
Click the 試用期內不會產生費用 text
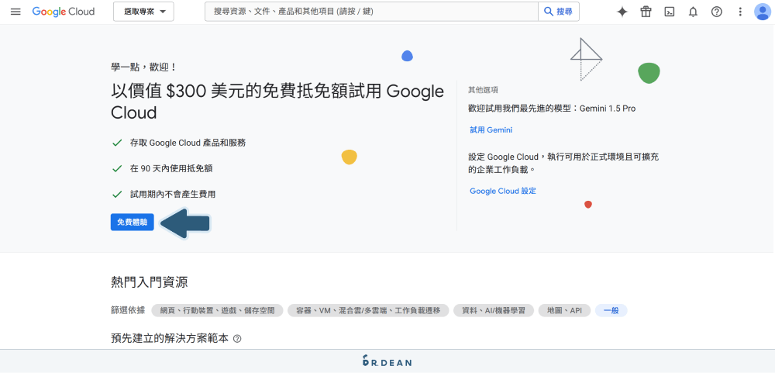173,195
